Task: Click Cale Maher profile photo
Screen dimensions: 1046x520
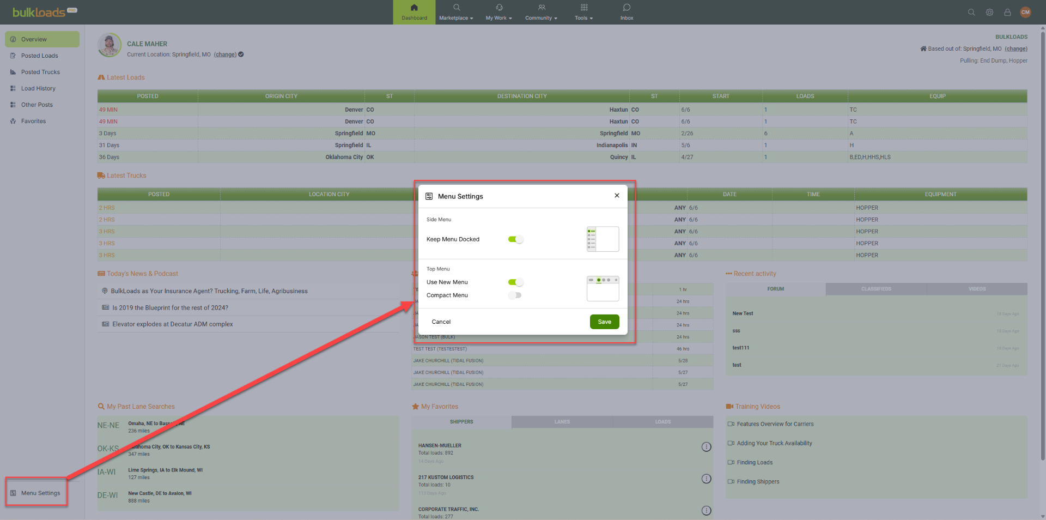Action: pyautogui.click(x=110, y=45)
